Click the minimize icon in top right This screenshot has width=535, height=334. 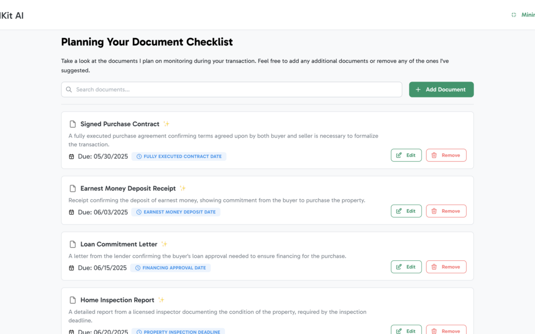pos(514,15)
